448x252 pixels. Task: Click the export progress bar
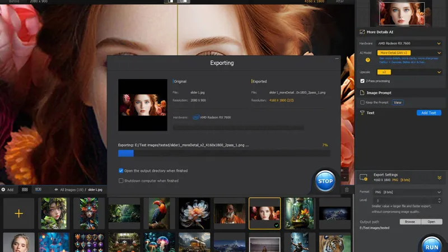223,153
